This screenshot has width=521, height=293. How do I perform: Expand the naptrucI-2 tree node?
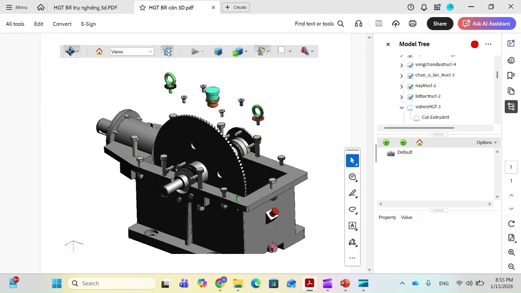coord(402,86)
